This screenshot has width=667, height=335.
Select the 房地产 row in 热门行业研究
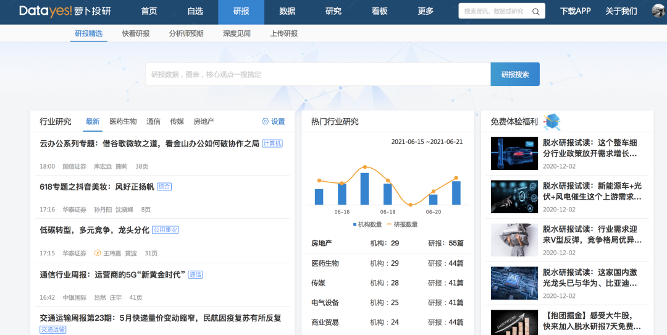(x=387, y=244)
